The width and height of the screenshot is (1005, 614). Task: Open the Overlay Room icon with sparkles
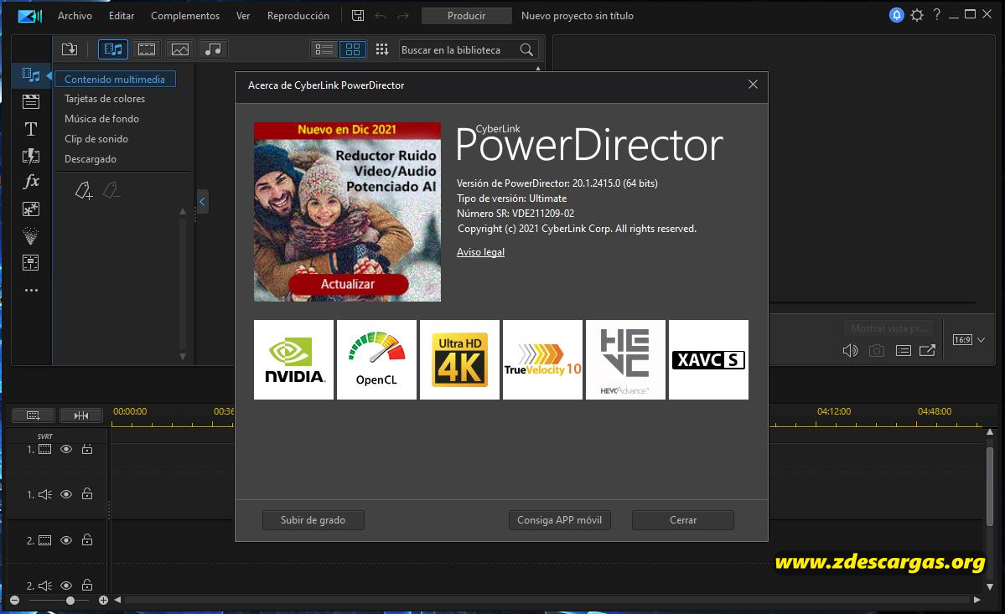coord(31,209)
